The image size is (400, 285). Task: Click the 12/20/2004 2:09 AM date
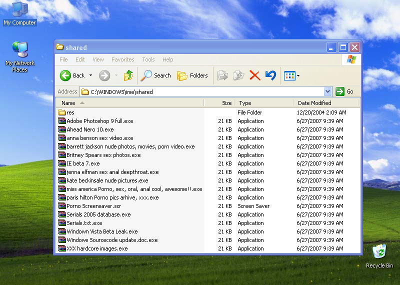click(321, 112)
